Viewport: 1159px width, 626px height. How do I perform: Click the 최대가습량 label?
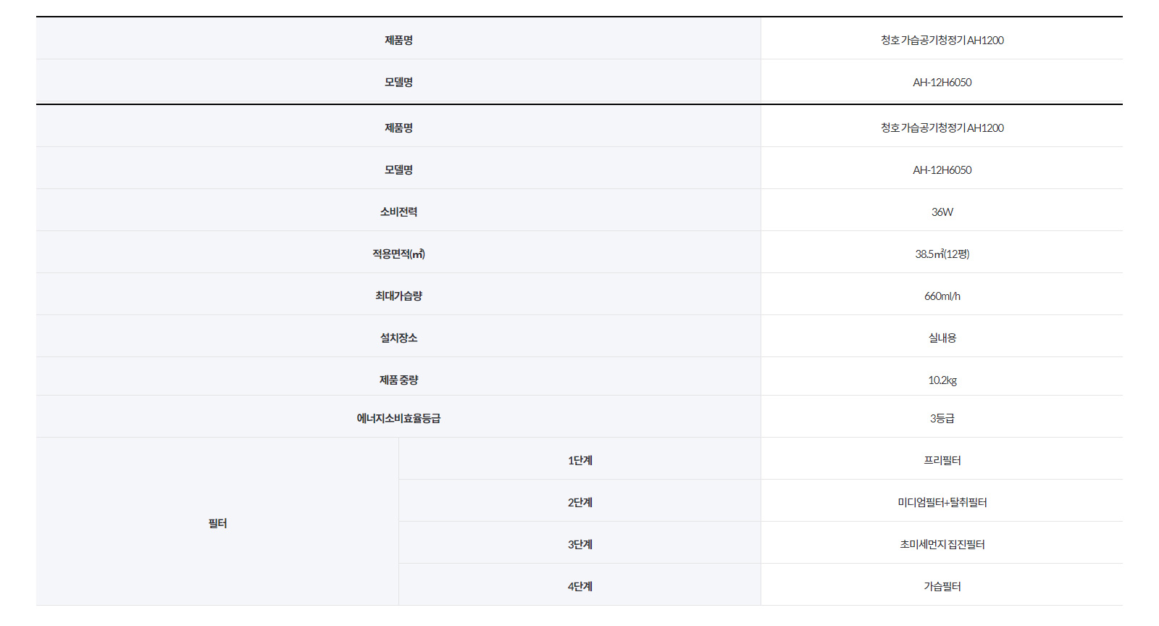[x=398, y=294]
